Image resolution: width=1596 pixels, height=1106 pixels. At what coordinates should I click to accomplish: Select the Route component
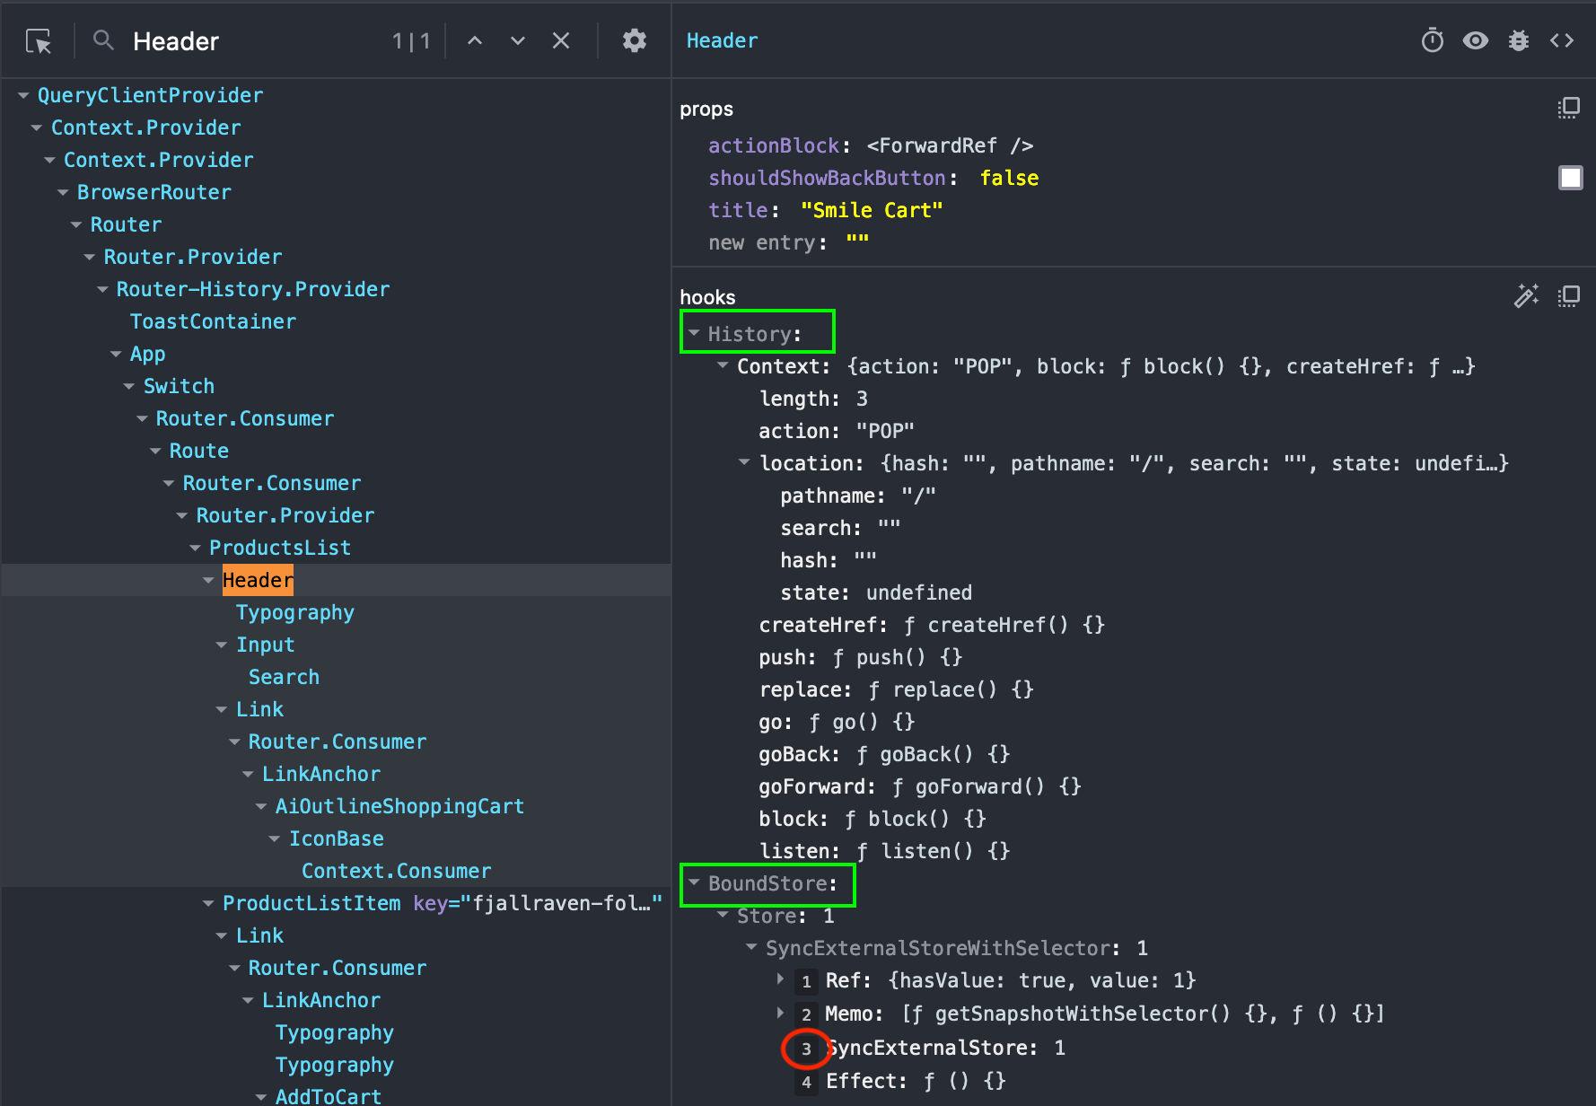199,451
